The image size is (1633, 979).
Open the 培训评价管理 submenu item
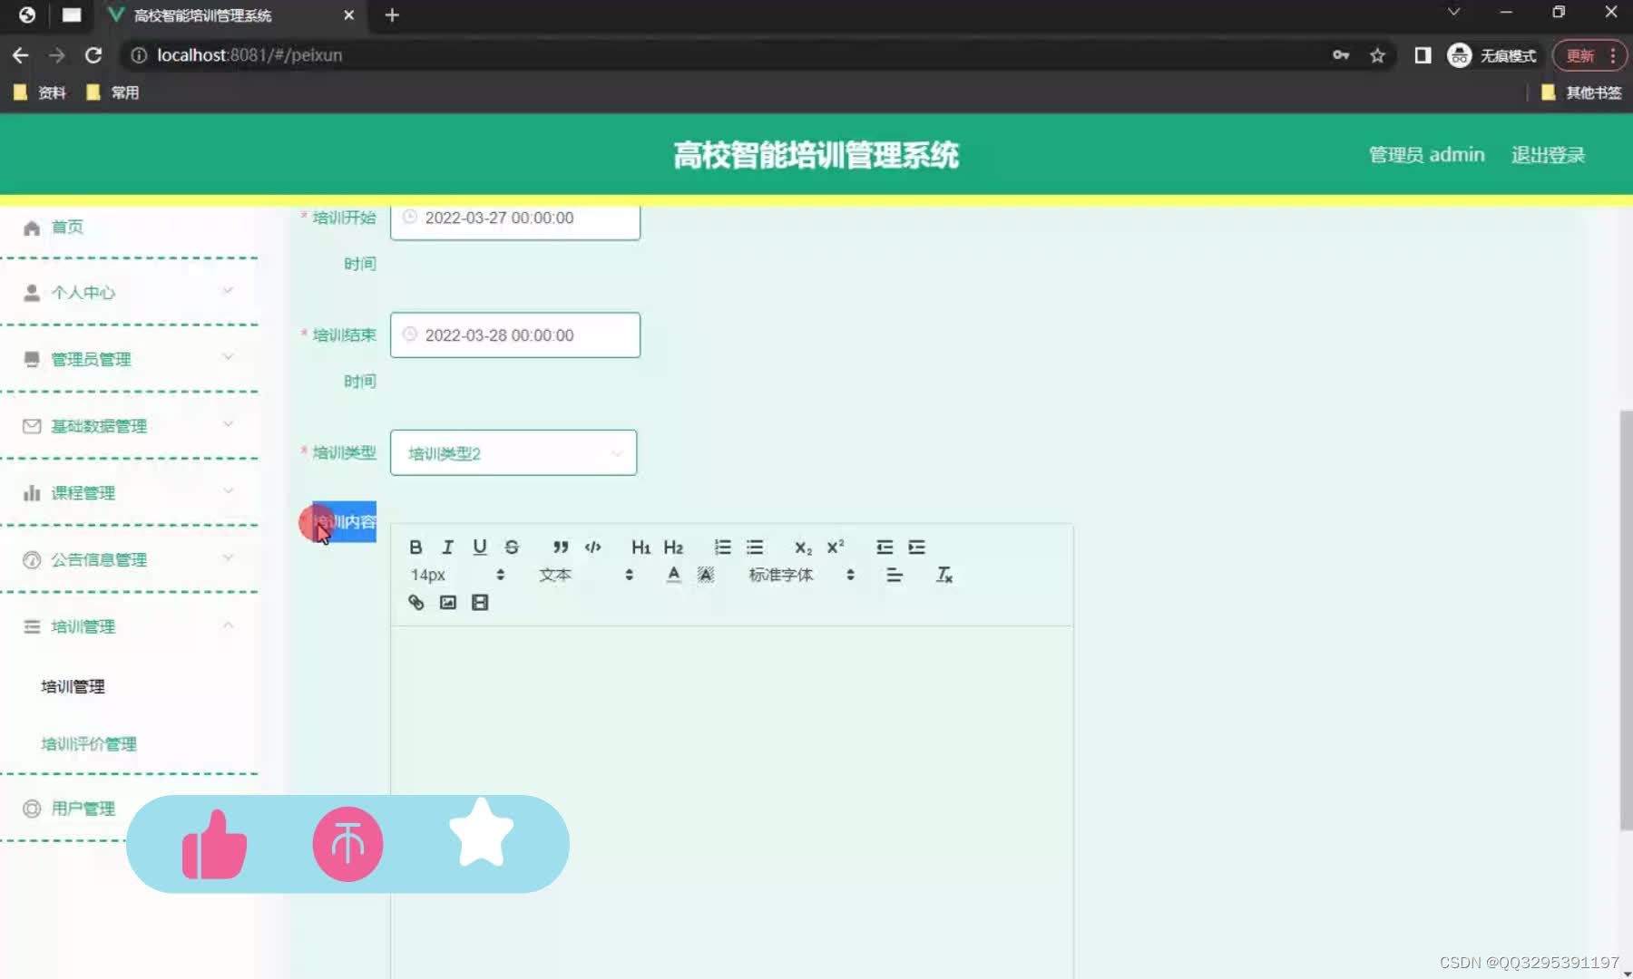89,743
